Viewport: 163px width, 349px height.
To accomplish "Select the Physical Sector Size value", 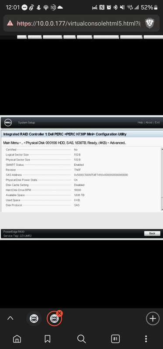I will [x=77, y=160].
